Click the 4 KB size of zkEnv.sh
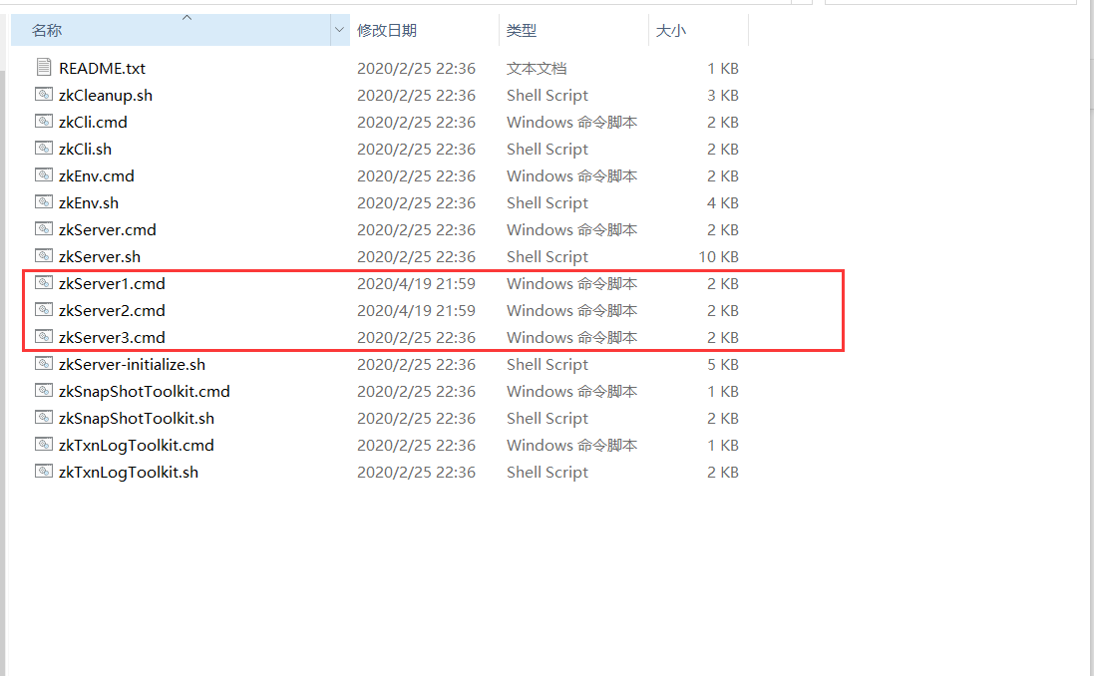The image size is (1094, 676). click(x=723, y=203)
